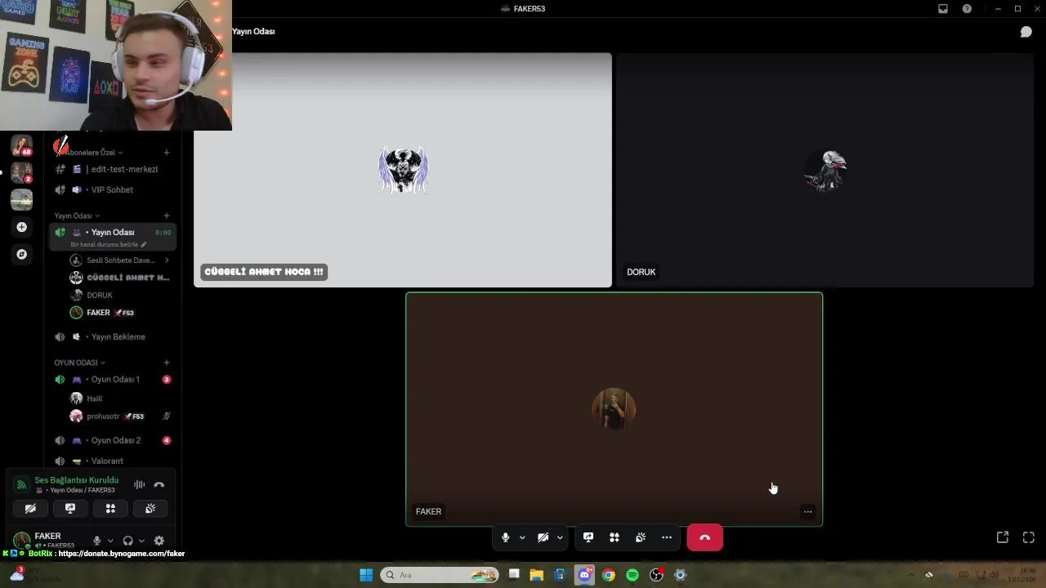Share screen from voice panel
The image size is (1046, 588).
click(x=70, y=509)
